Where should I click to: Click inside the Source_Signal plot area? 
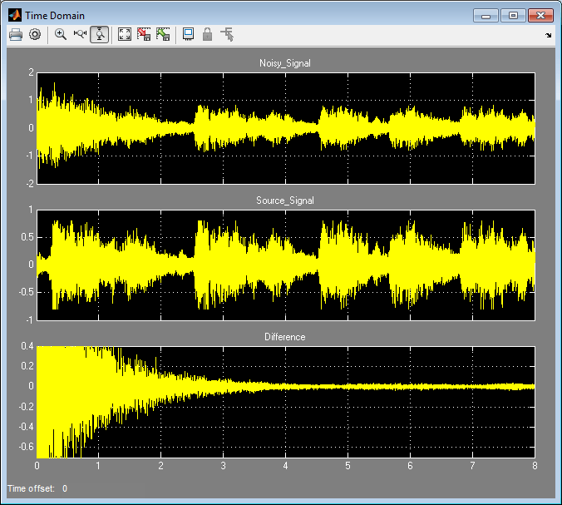[286, 265]
